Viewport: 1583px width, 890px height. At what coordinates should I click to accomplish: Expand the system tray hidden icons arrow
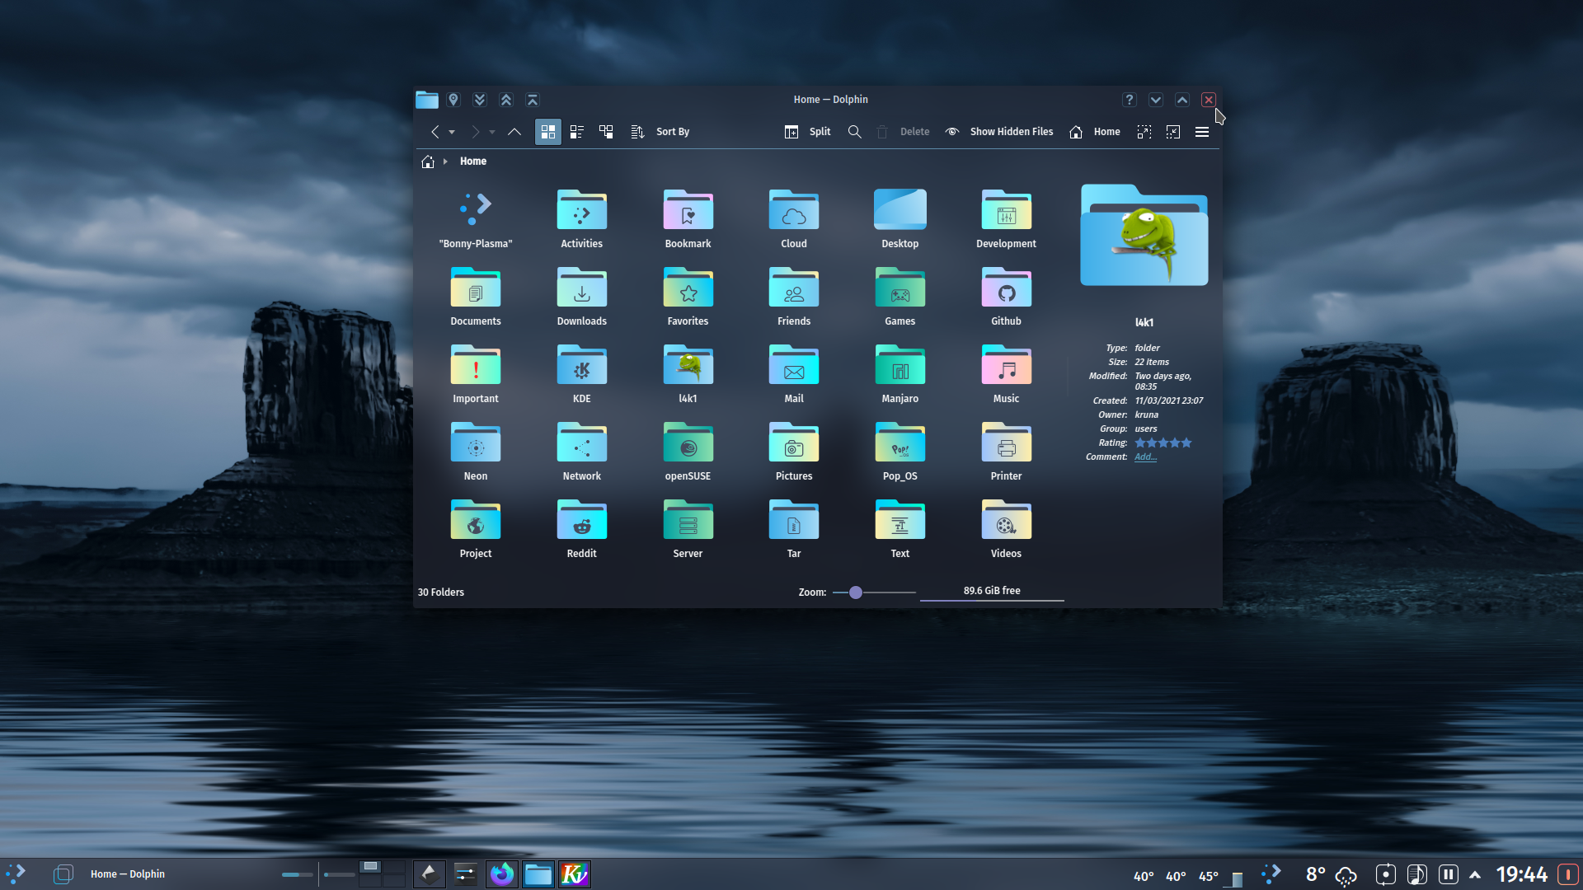tap(1475, 874)
